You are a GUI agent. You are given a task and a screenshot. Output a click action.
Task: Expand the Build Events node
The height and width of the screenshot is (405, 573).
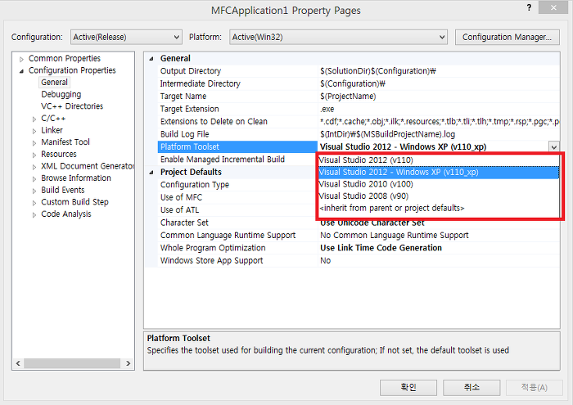(34, 191)
